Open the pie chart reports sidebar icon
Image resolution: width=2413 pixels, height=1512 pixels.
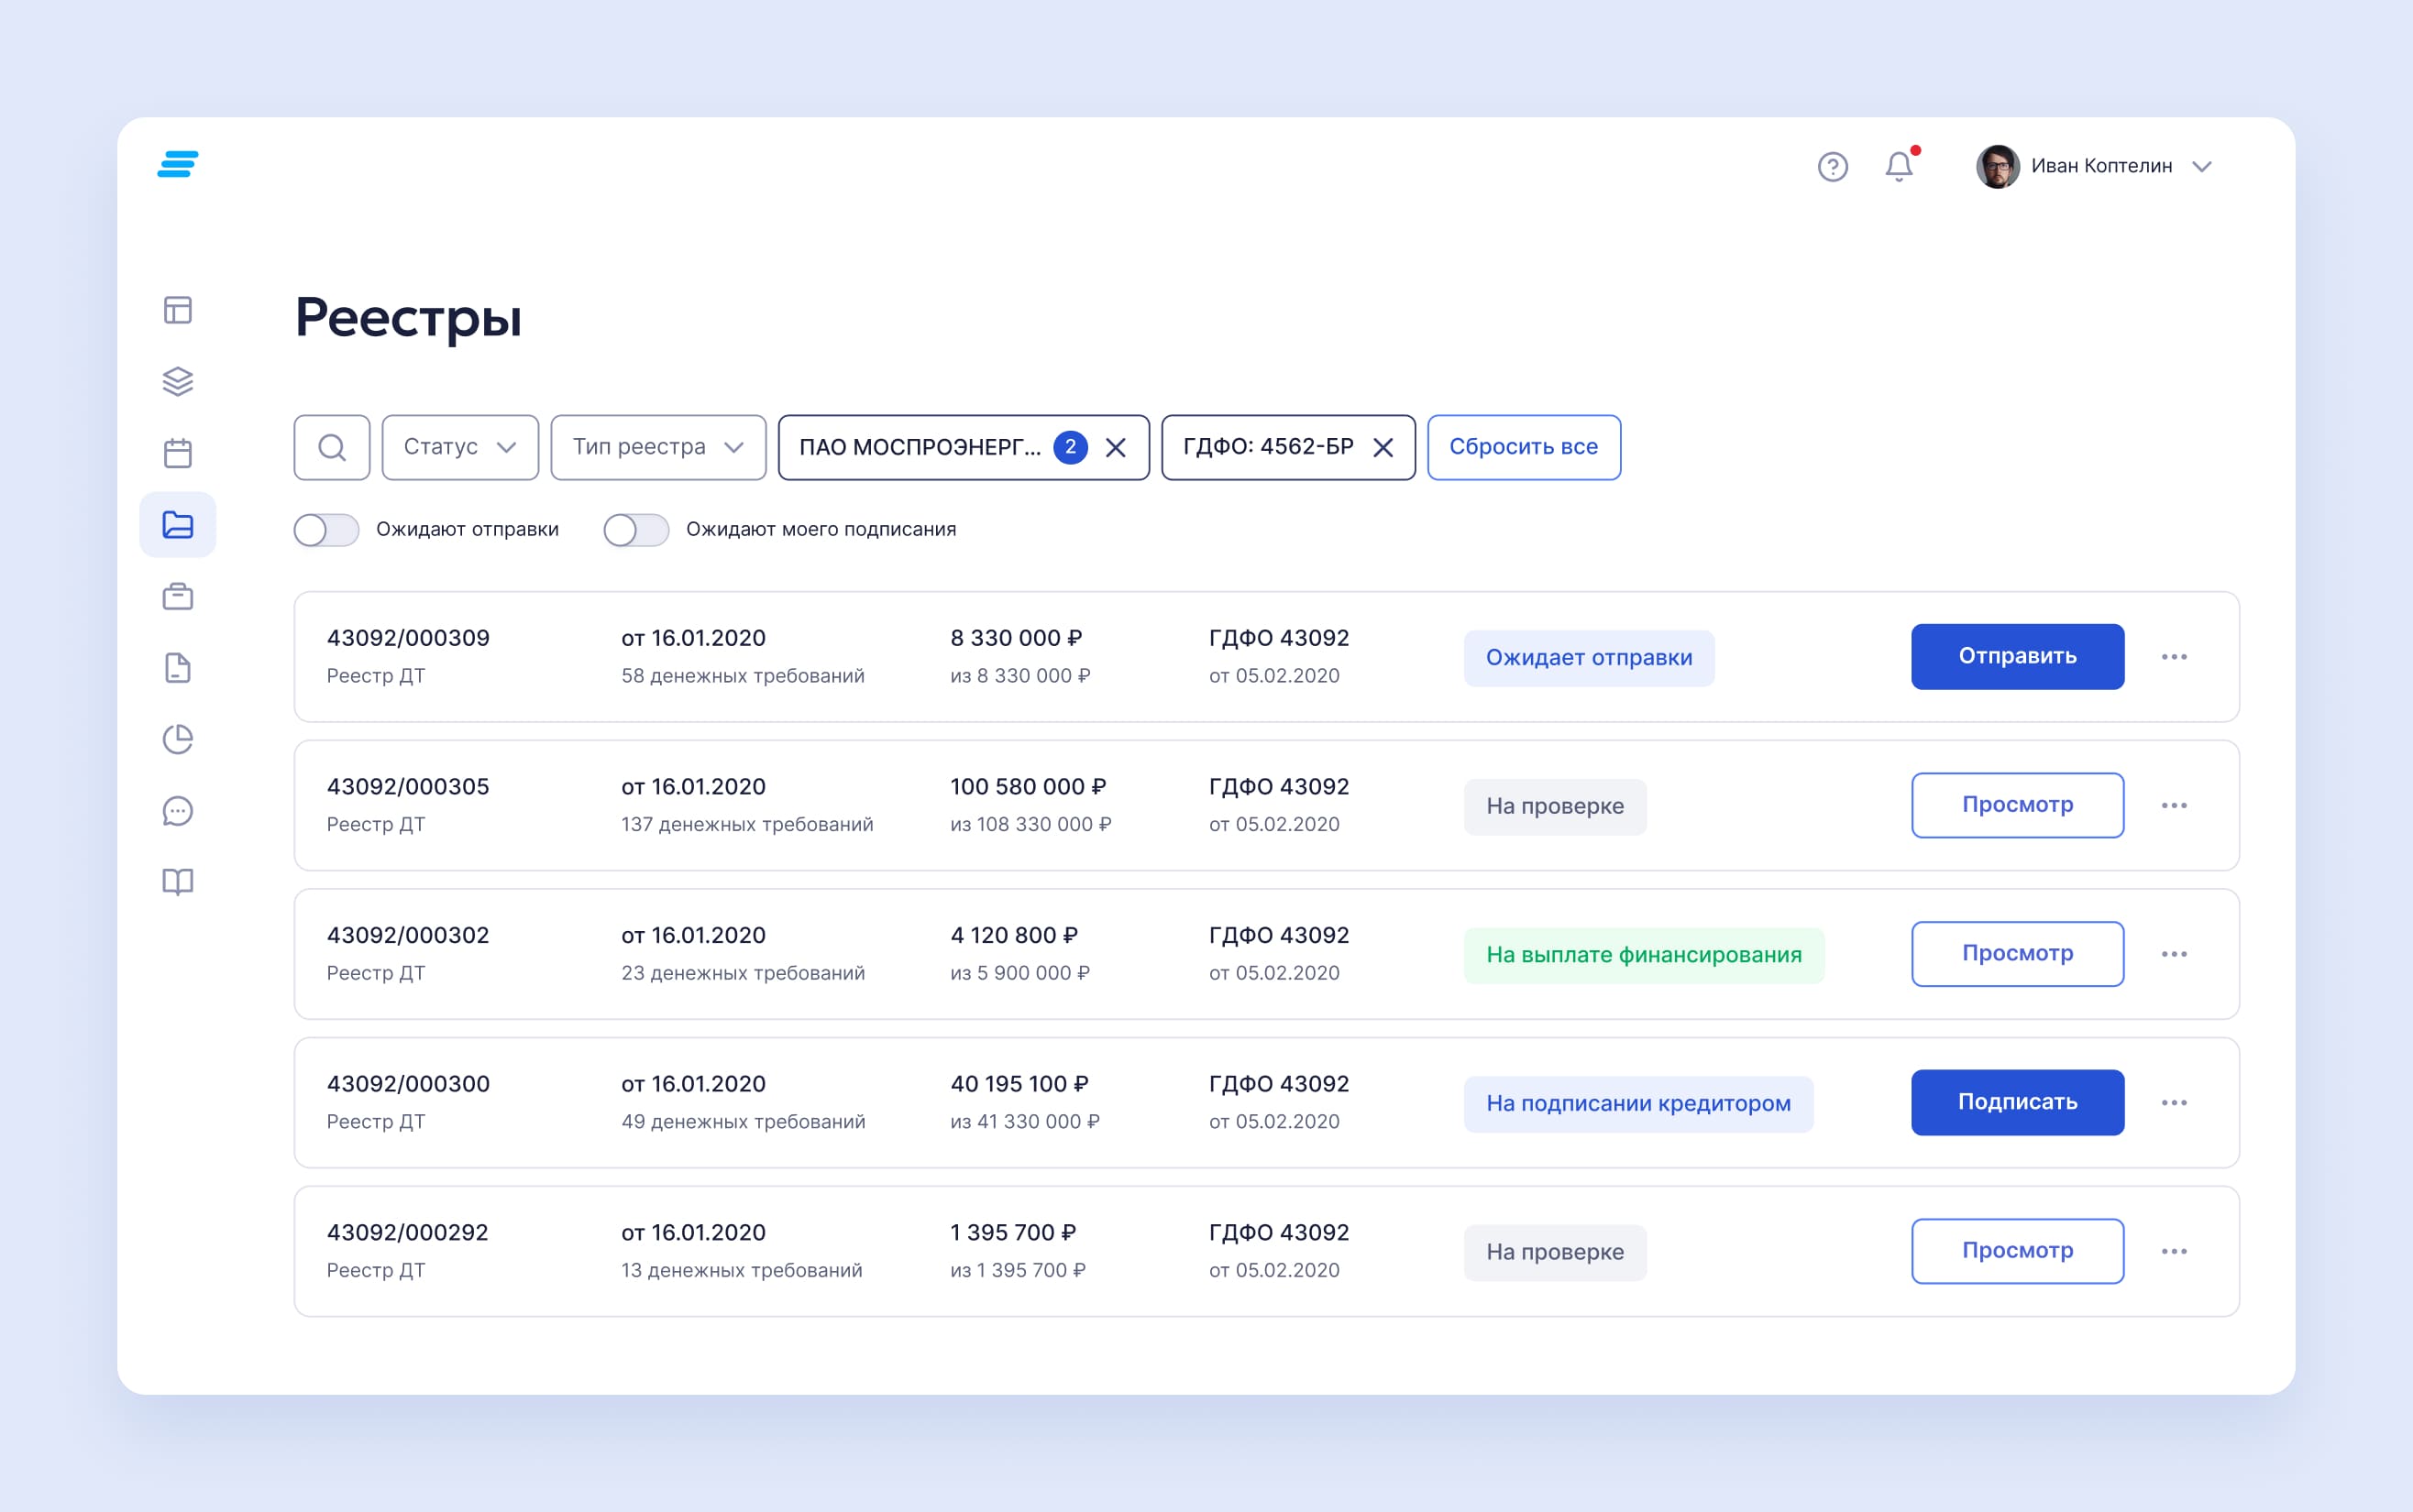tap(178, 739)
